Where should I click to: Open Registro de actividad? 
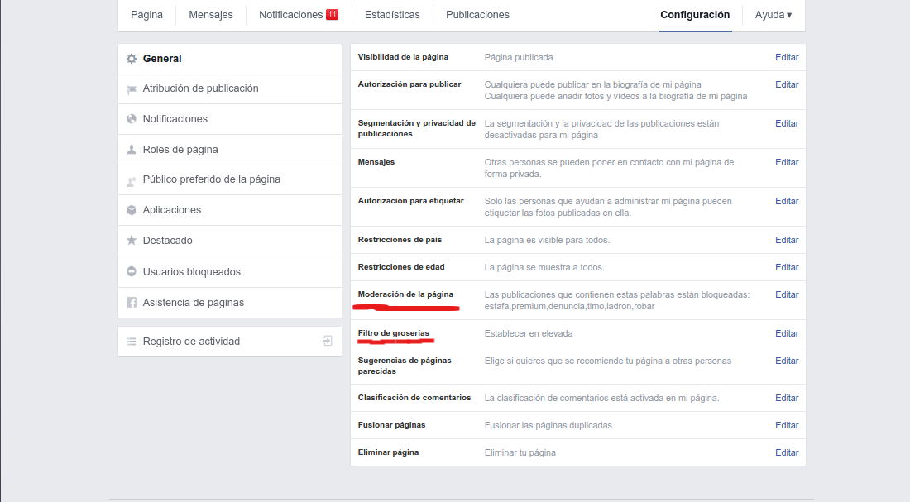click(x=230, y=342)
